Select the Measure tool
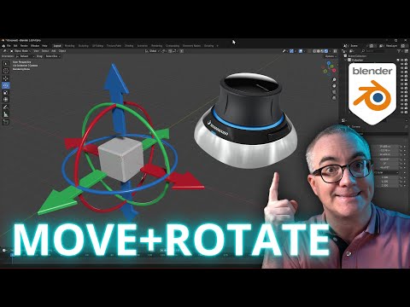This screenshot has height=307, width=410. [6, 114]
